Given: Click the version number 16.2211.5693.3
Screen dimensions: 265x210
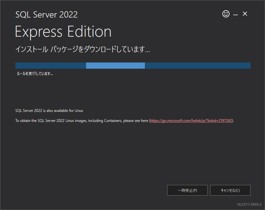Looking at the screenshot, I should 249,204.
